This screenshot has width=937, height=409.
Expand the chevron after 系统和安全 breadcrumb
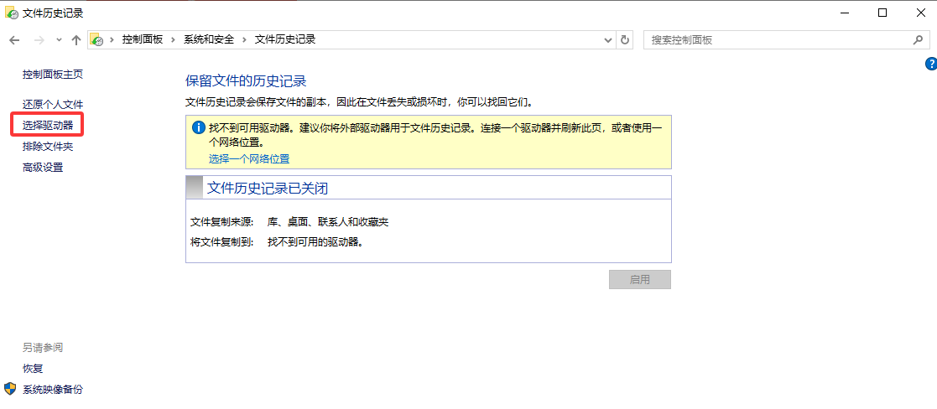pyautogui.click(x=244, y=40)
